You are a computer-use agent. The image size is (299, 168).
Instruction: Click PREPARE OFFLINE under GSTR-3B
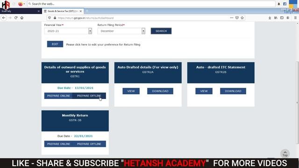[x=89, y=144]
